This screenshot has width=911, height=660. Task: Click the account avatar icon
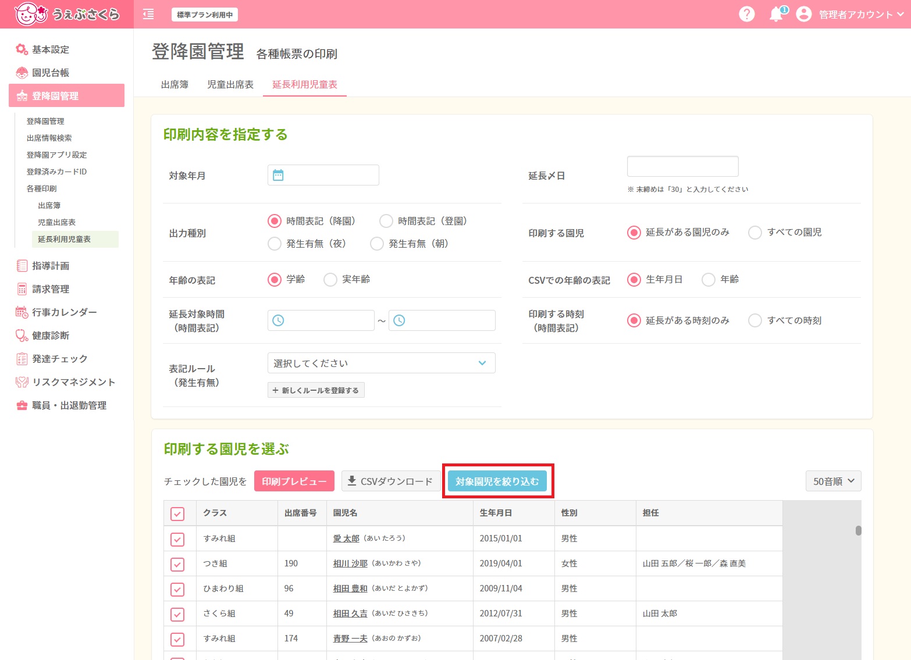pyautogui.click(x=803, y=14)
